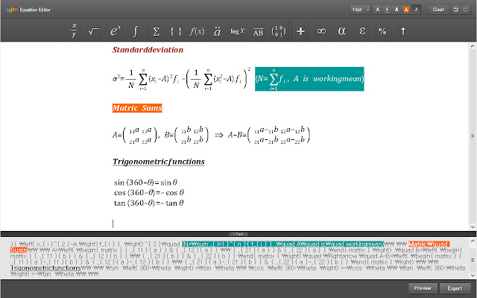Click the Export button
Screen dimensions: 477x298
tap(455, 288)
